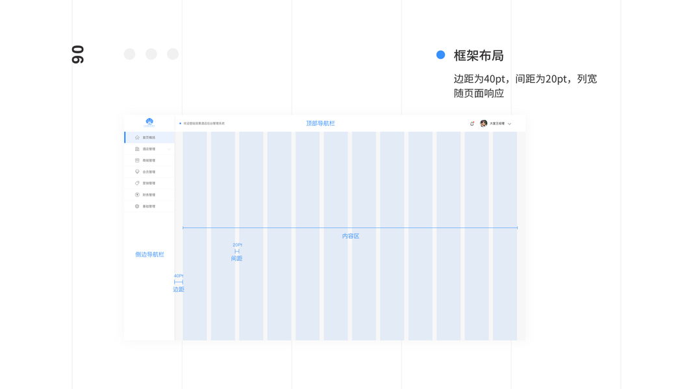Click the 会员管理 diamond icon
693x389 pixels.
(x=137, y=172)
